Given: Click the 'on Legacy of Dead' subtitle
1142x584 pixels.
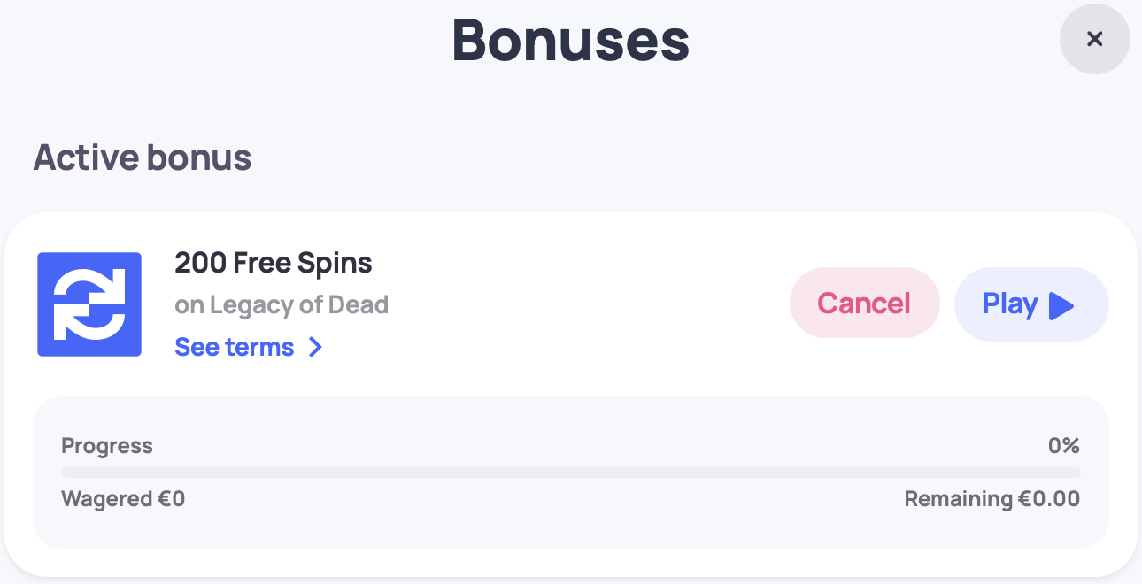Looking at the screenshot, I should 282,305.
